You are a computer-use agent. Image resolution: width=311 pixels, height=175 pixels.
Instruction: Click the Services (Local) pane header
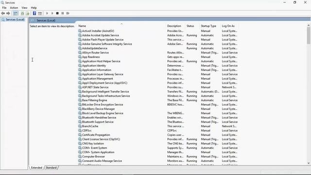46,20
